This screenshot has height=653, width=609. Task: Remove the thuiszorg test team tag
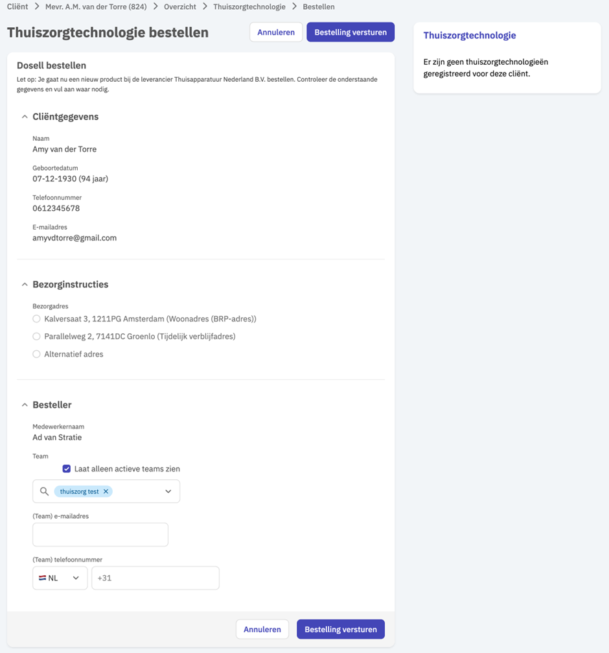pos(106,492)
